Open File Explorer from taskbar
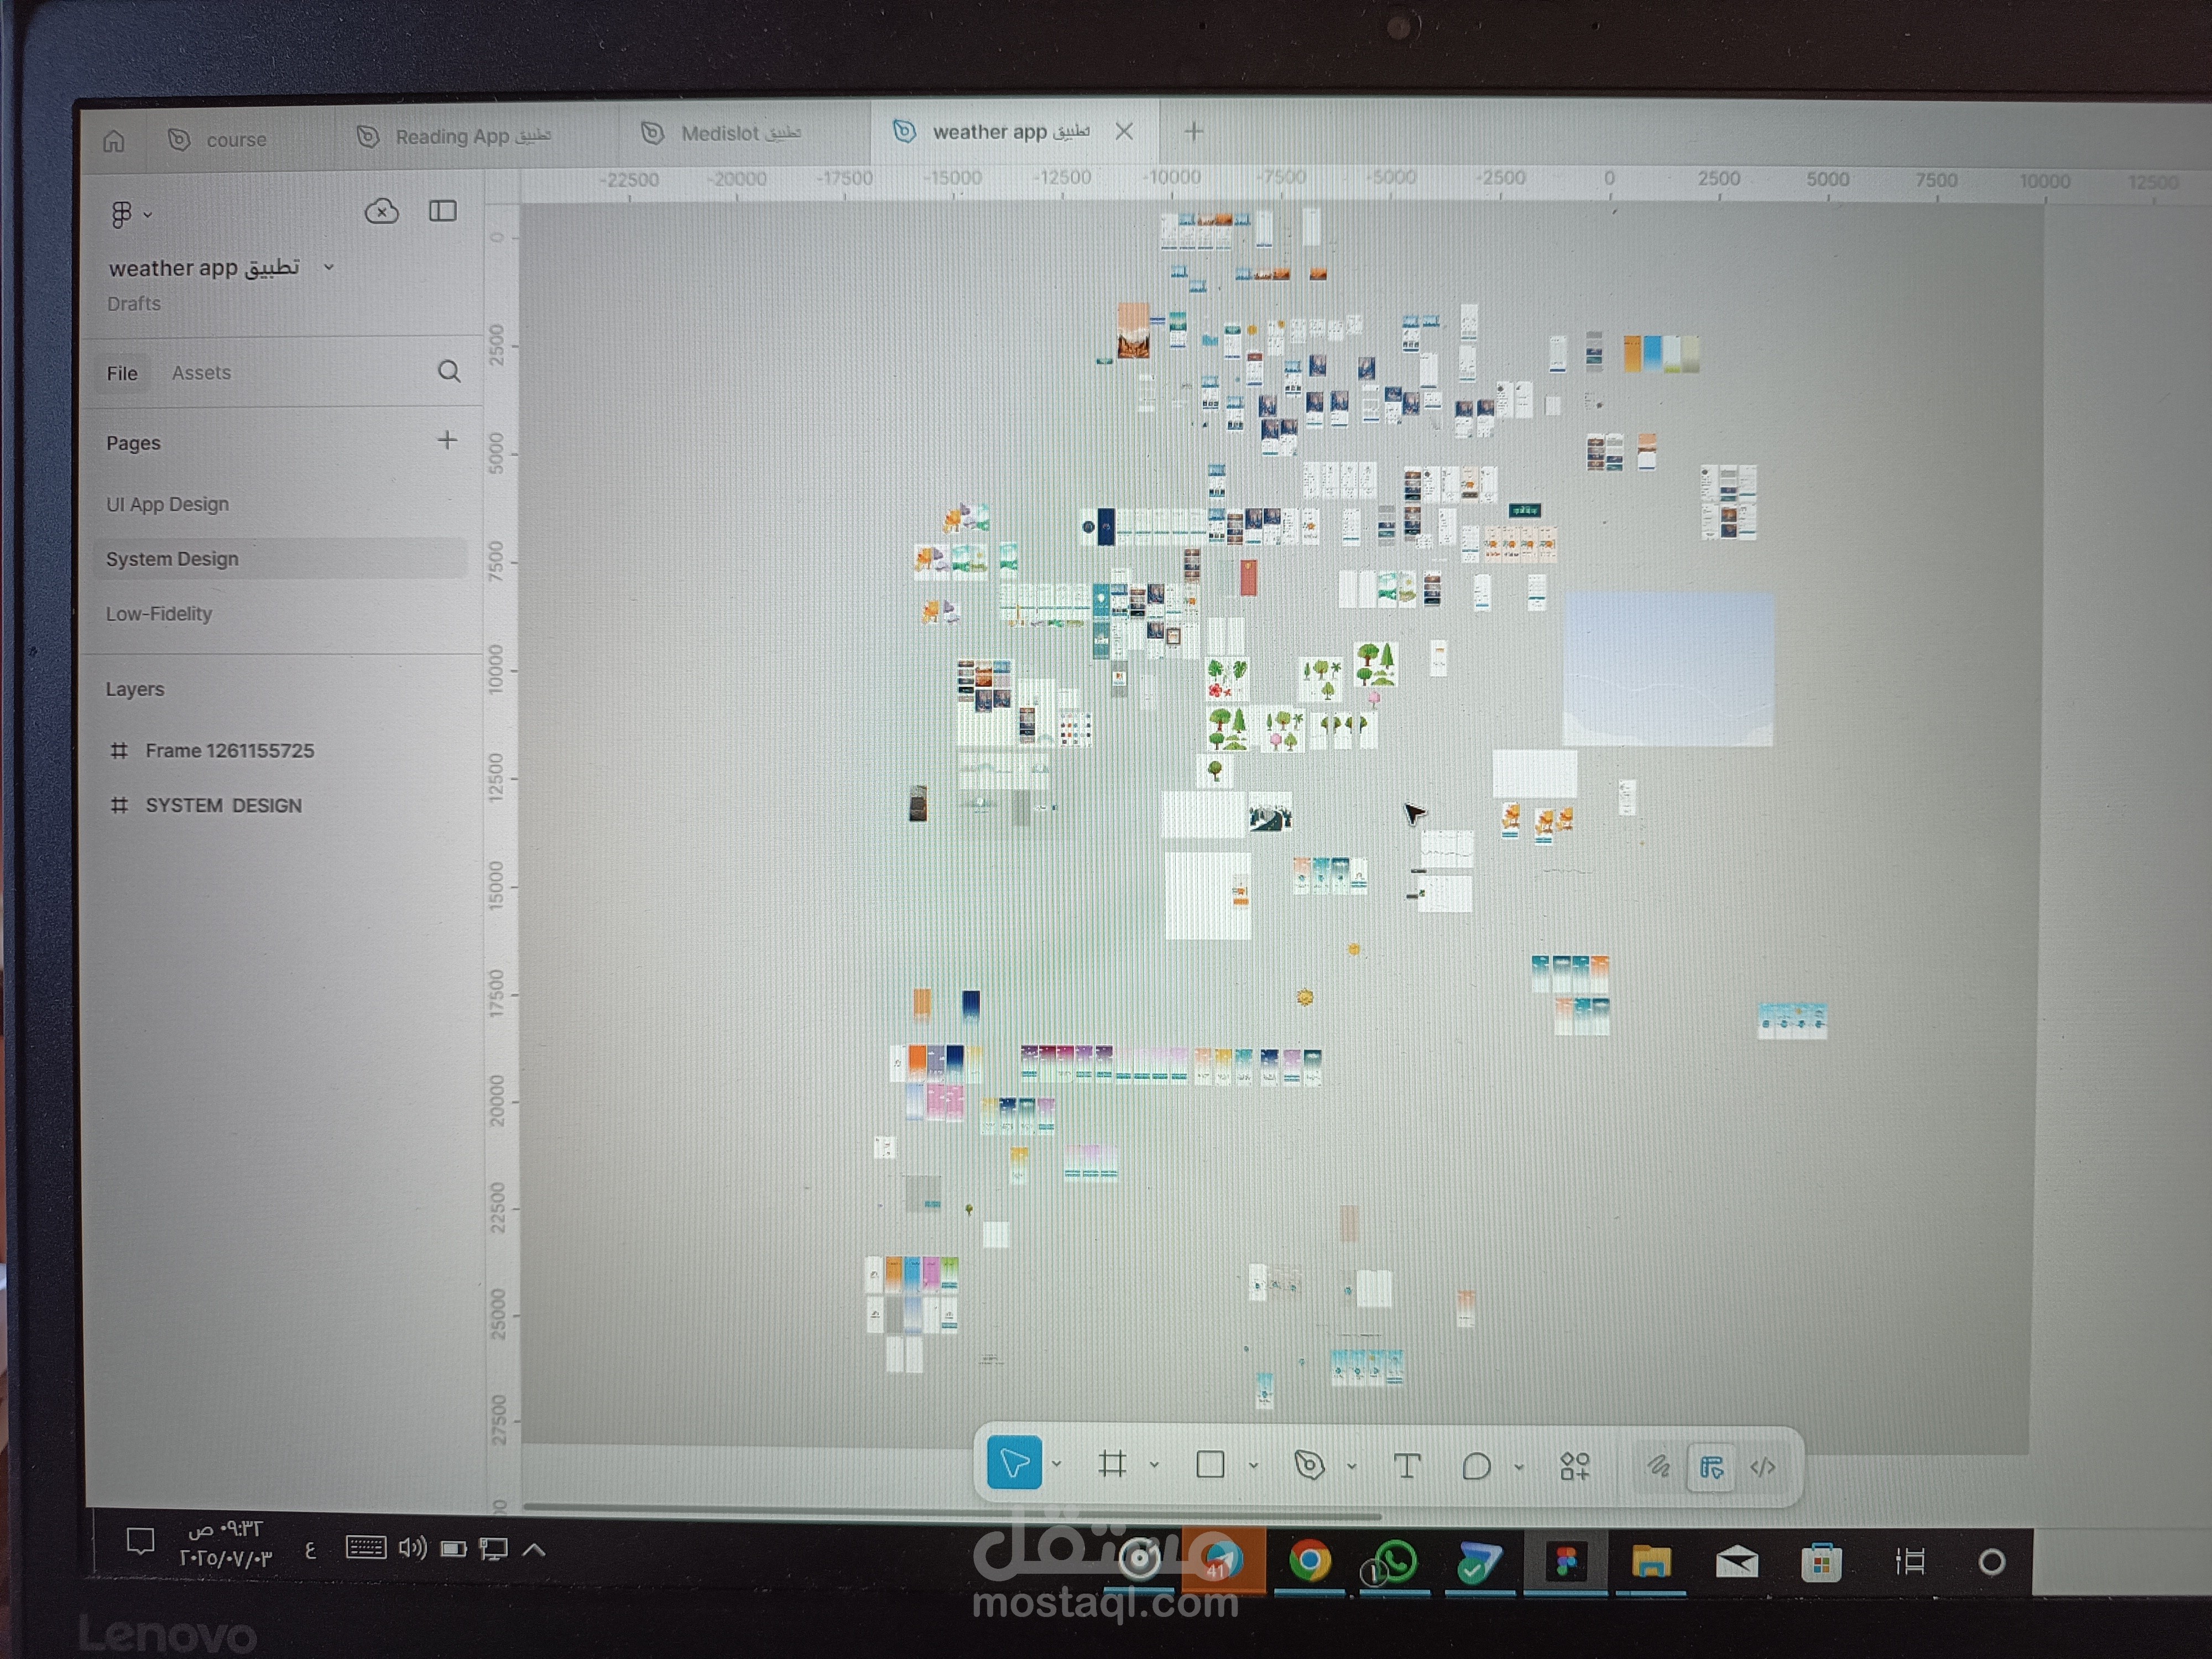 coord(1651,1561)
